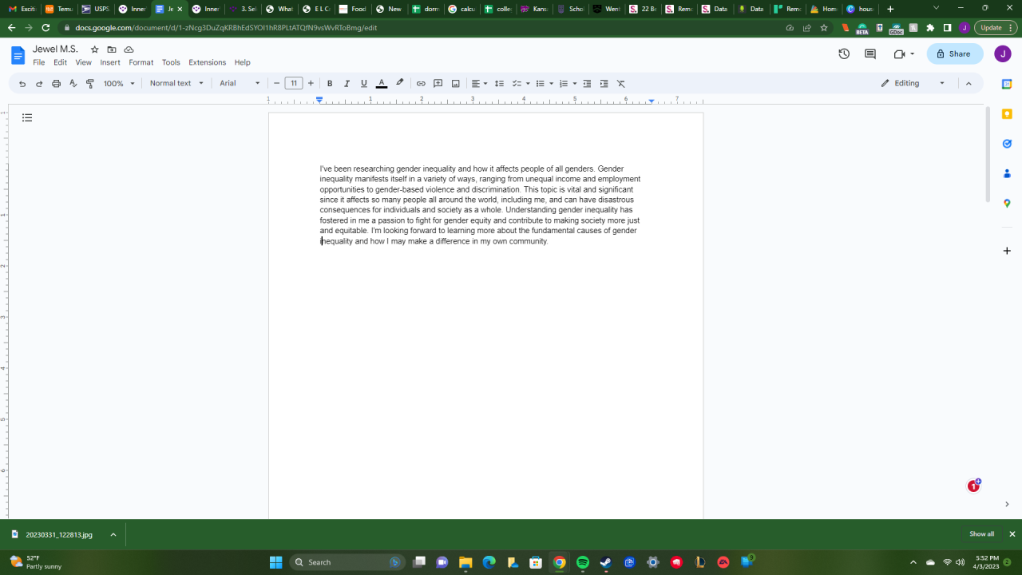
Task: Click the Share button
Action: coord(954,54)
